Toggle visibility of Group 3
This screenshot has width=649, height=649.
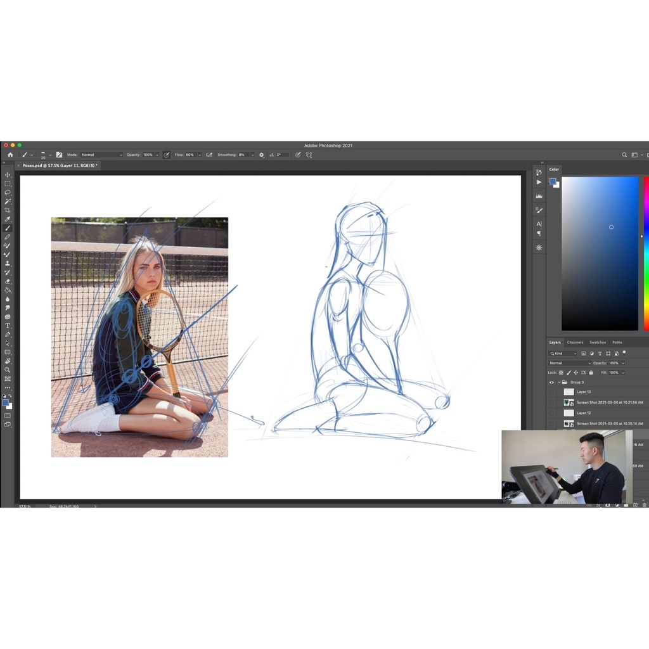(x=551, y=382)
